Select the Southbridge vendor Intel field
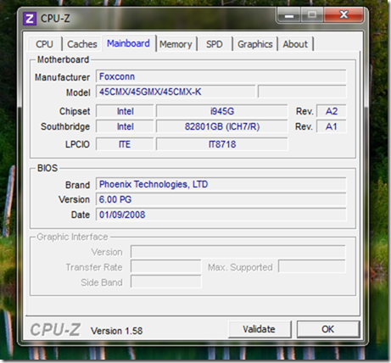 pyautogui.click(x=125, y=126)
